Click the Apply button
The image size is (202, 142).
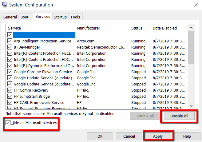(158, 136)
